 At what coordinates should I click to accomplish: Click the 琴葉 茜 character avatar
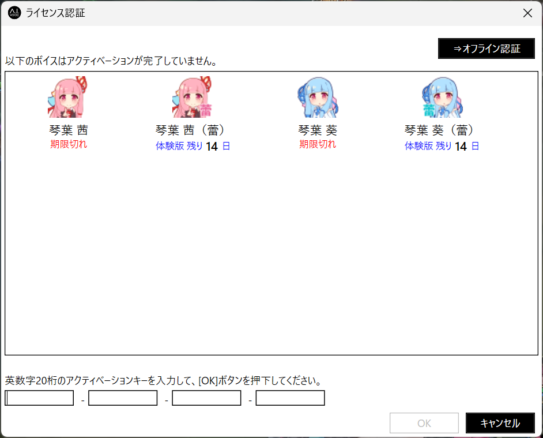69,97
